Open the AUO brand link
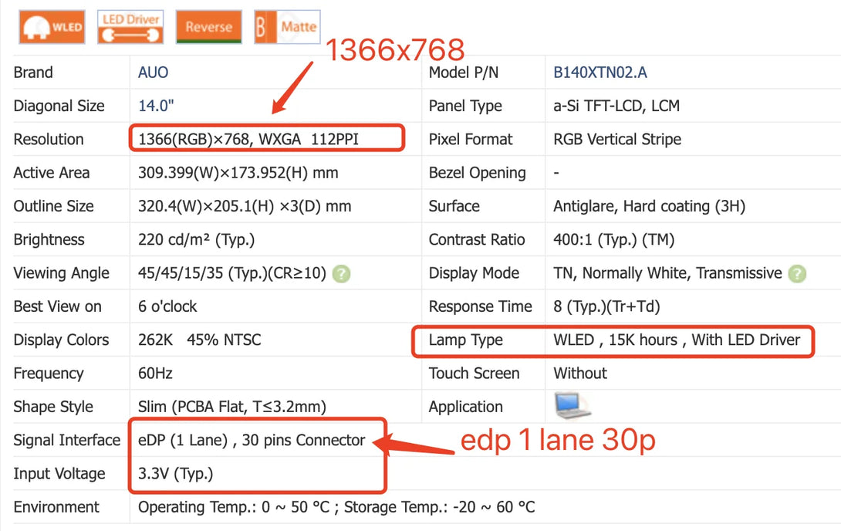The image size is (841, 531). (153, 73)
